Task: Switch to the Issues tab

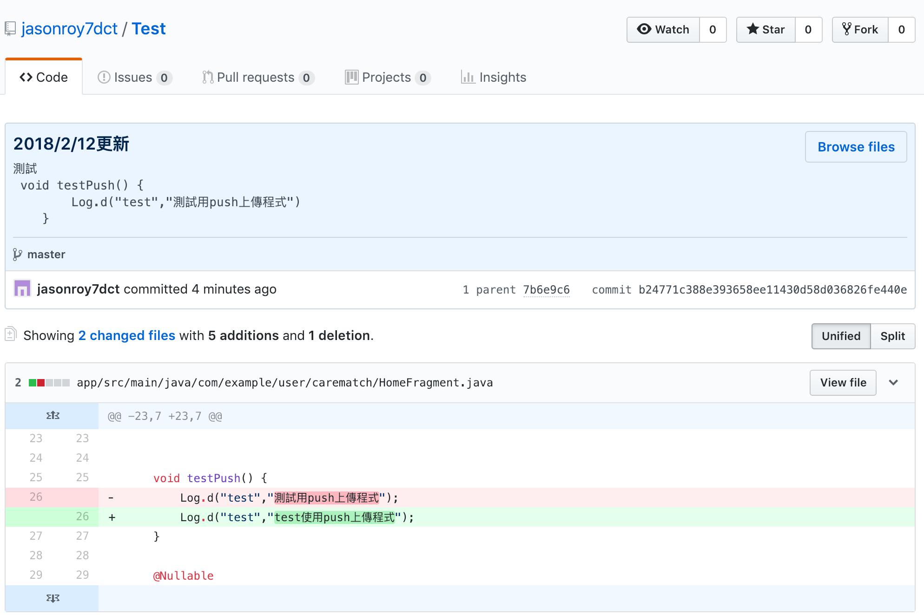Action: 135,77
